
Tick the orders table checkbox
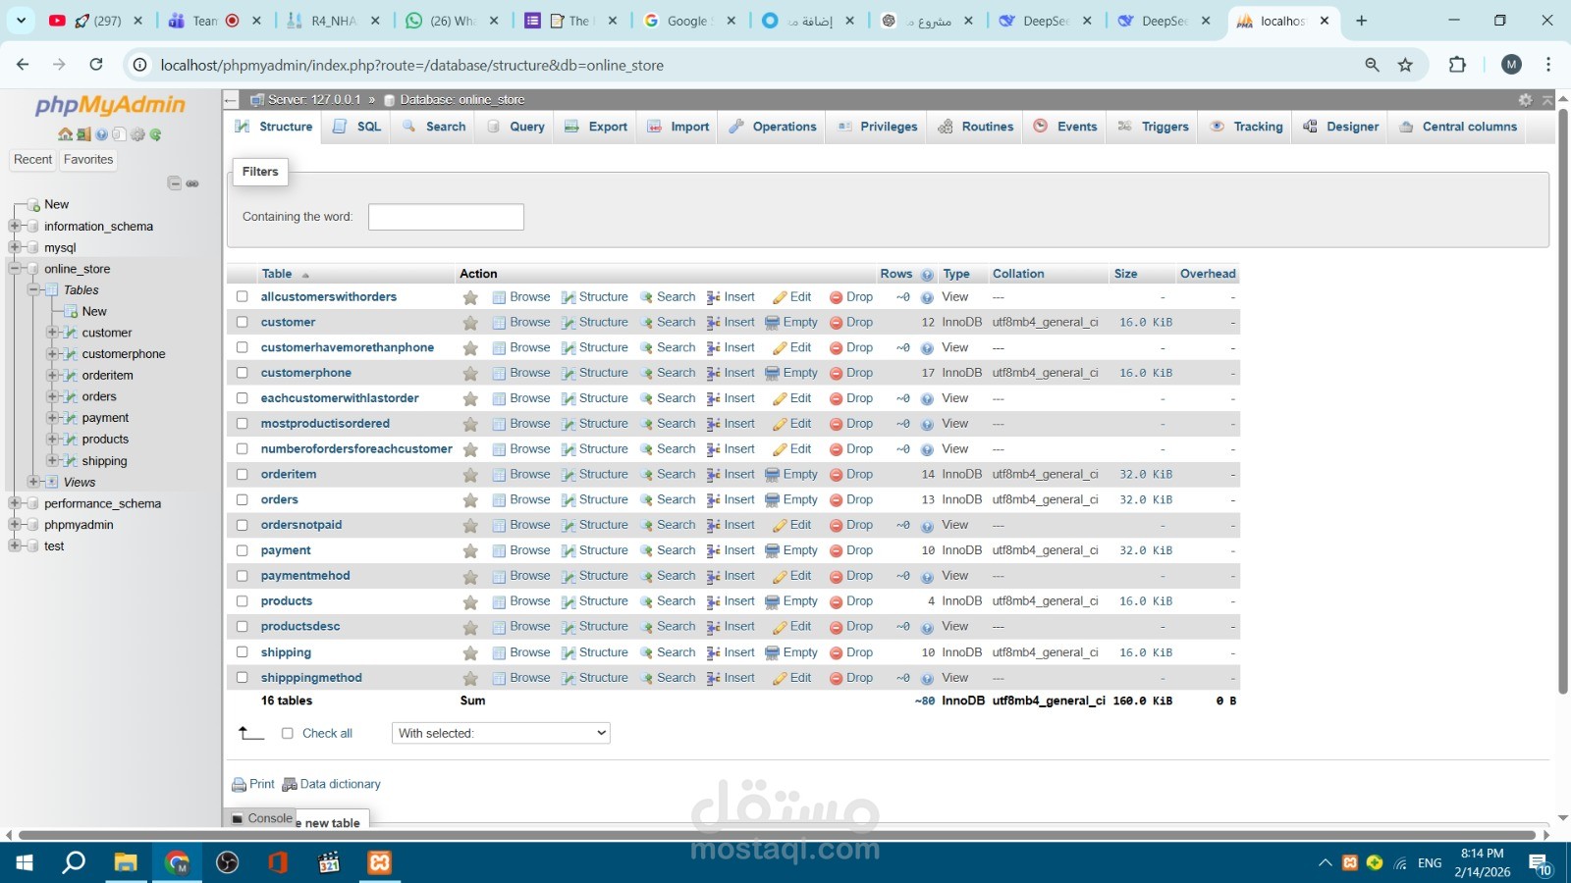tap(242, 500)
